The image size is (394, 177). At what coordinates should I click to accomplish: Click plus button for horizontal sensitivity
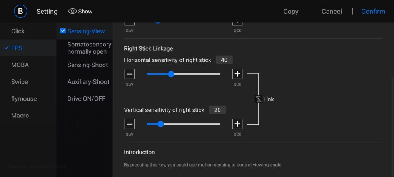pos(237,74)
